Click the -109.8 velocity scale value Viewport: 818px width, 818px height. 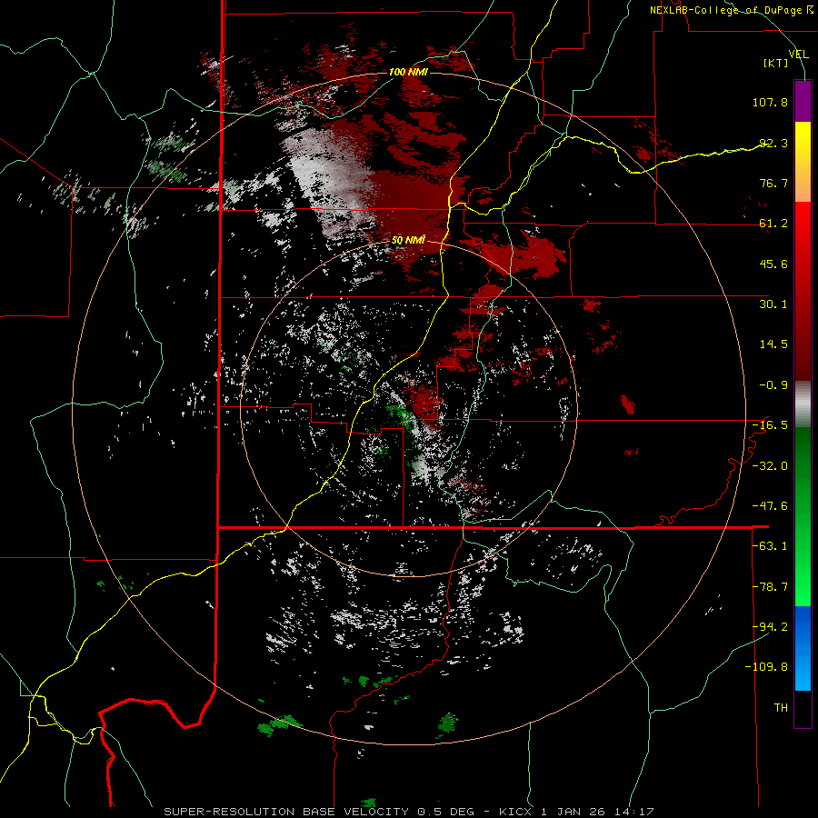[766, 667]
